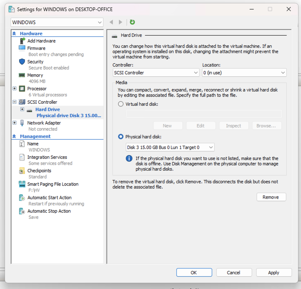Open the WINDOWS virtual machine selector dropdown

[57, 22]
